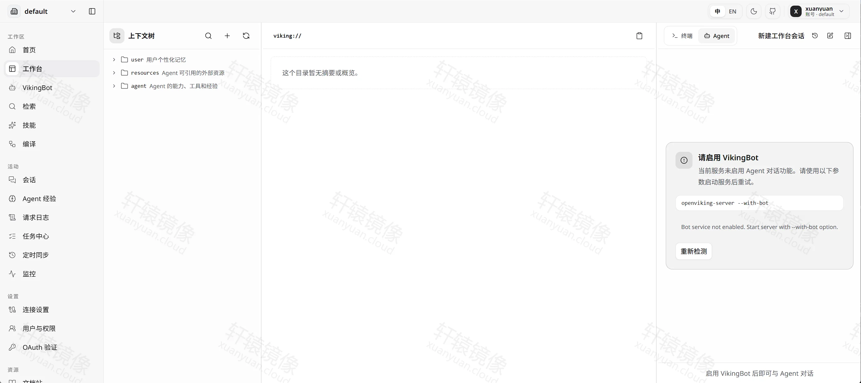Open 用户与权限 page
Screen dimensions: 861x383
click(52, 329)
